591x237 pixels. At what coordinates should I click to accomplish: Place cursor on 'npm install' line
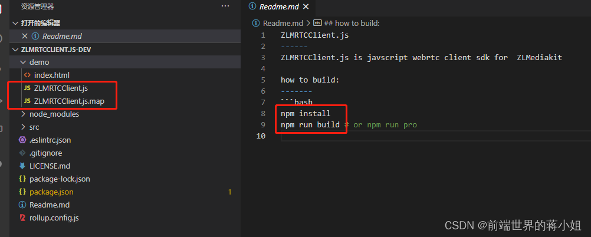pos(306,113)
